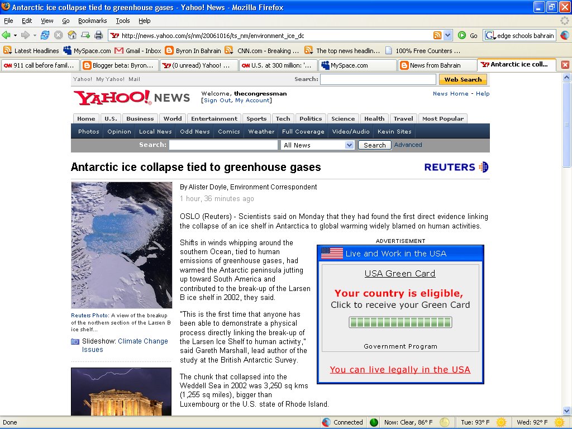Click the green progress bar in the advertisement
Viewport: 572px width, 429px height.
coord(400,322)
